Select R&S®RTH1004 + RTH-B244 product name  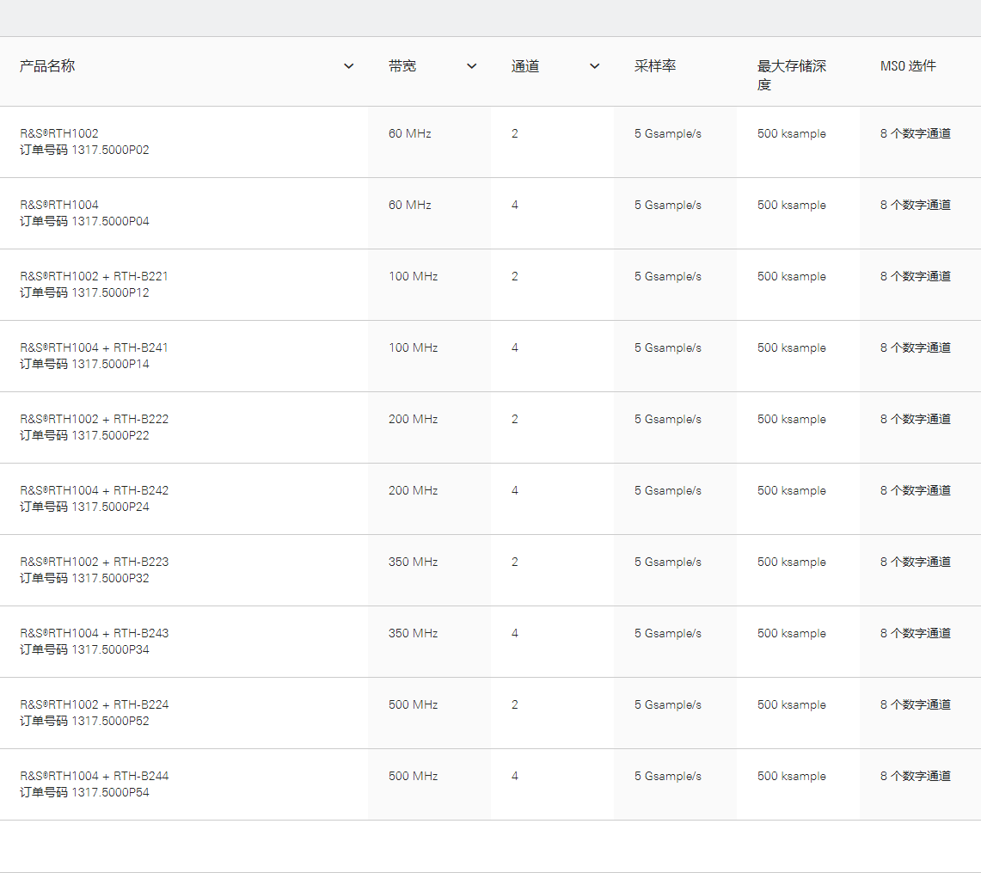[94, 775]
